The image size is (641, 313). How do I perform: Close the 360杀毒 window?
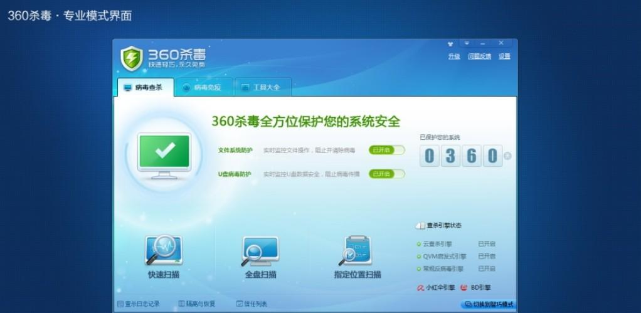coord(501,43)
